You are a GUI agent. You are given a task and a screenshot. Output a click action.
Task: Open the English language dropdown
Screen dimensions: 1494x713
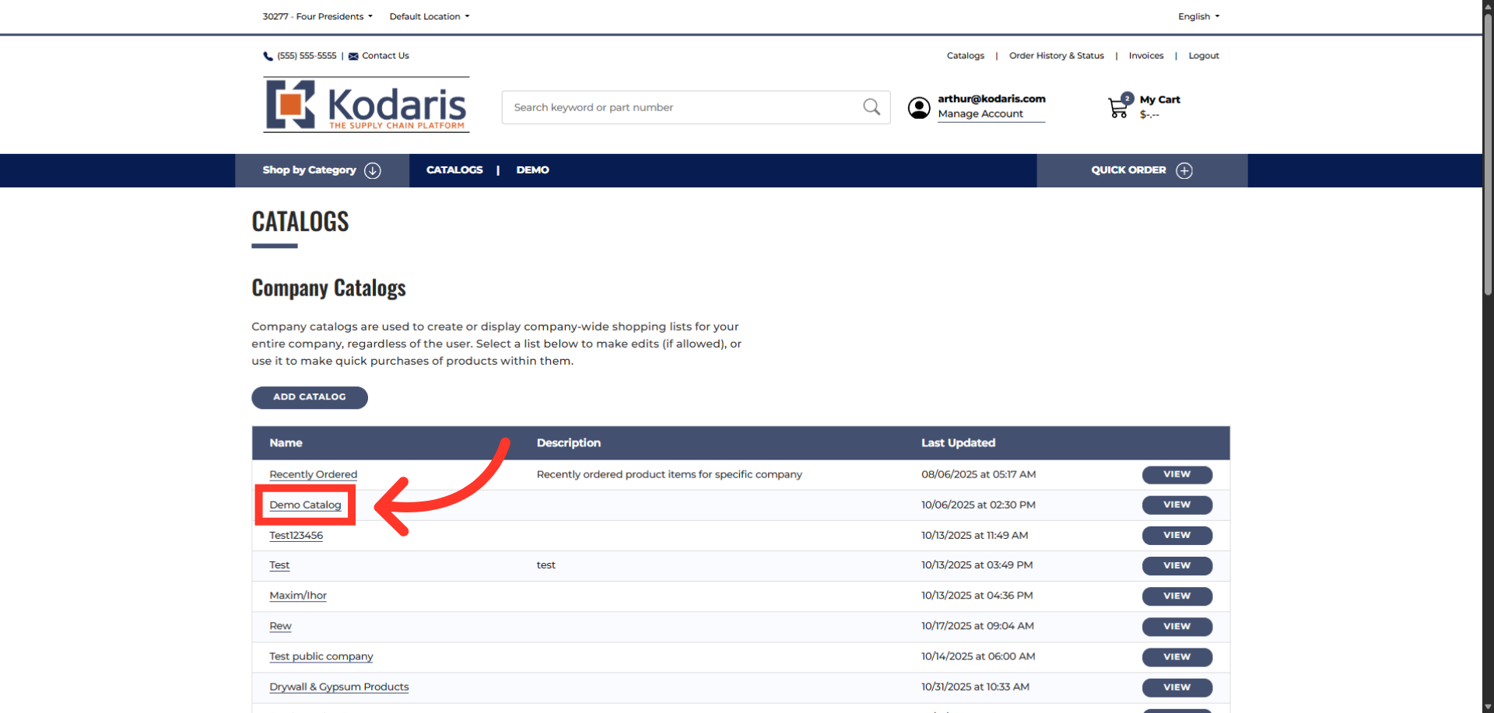[x=1198, y=16]
